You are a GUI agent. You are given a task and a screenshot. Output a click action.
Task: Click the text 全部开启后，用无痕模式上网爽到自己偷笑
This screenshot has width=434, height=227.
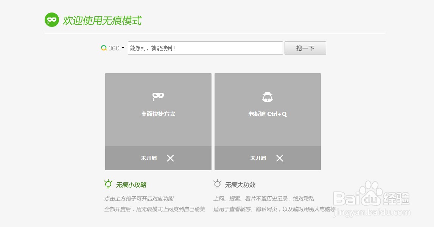[155, 209]
